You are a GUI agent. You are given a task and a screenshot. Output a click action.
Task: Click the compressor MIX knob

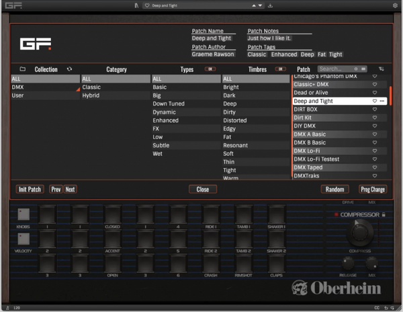(371, 263)
